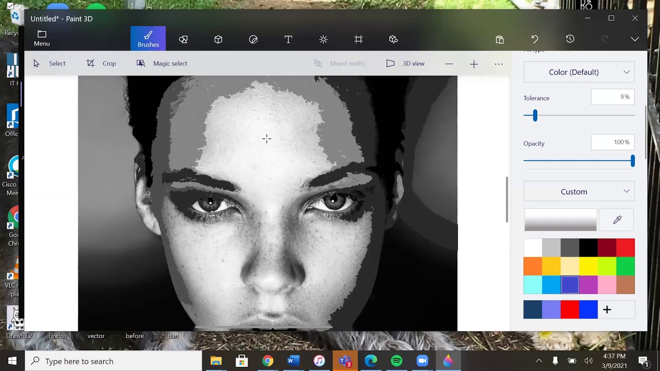The width and height of the screenshot is (660, 371).
Task: Select the dark gray swatch
Action: coord(570,248)
